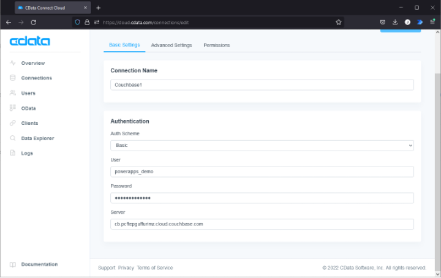Reload the page in the browser
Image resolution: width=441 pixels, height=278 pixels.
coord(34,22)
